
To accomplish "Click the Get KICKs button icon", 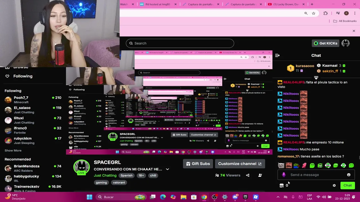I will pos(316,43).
